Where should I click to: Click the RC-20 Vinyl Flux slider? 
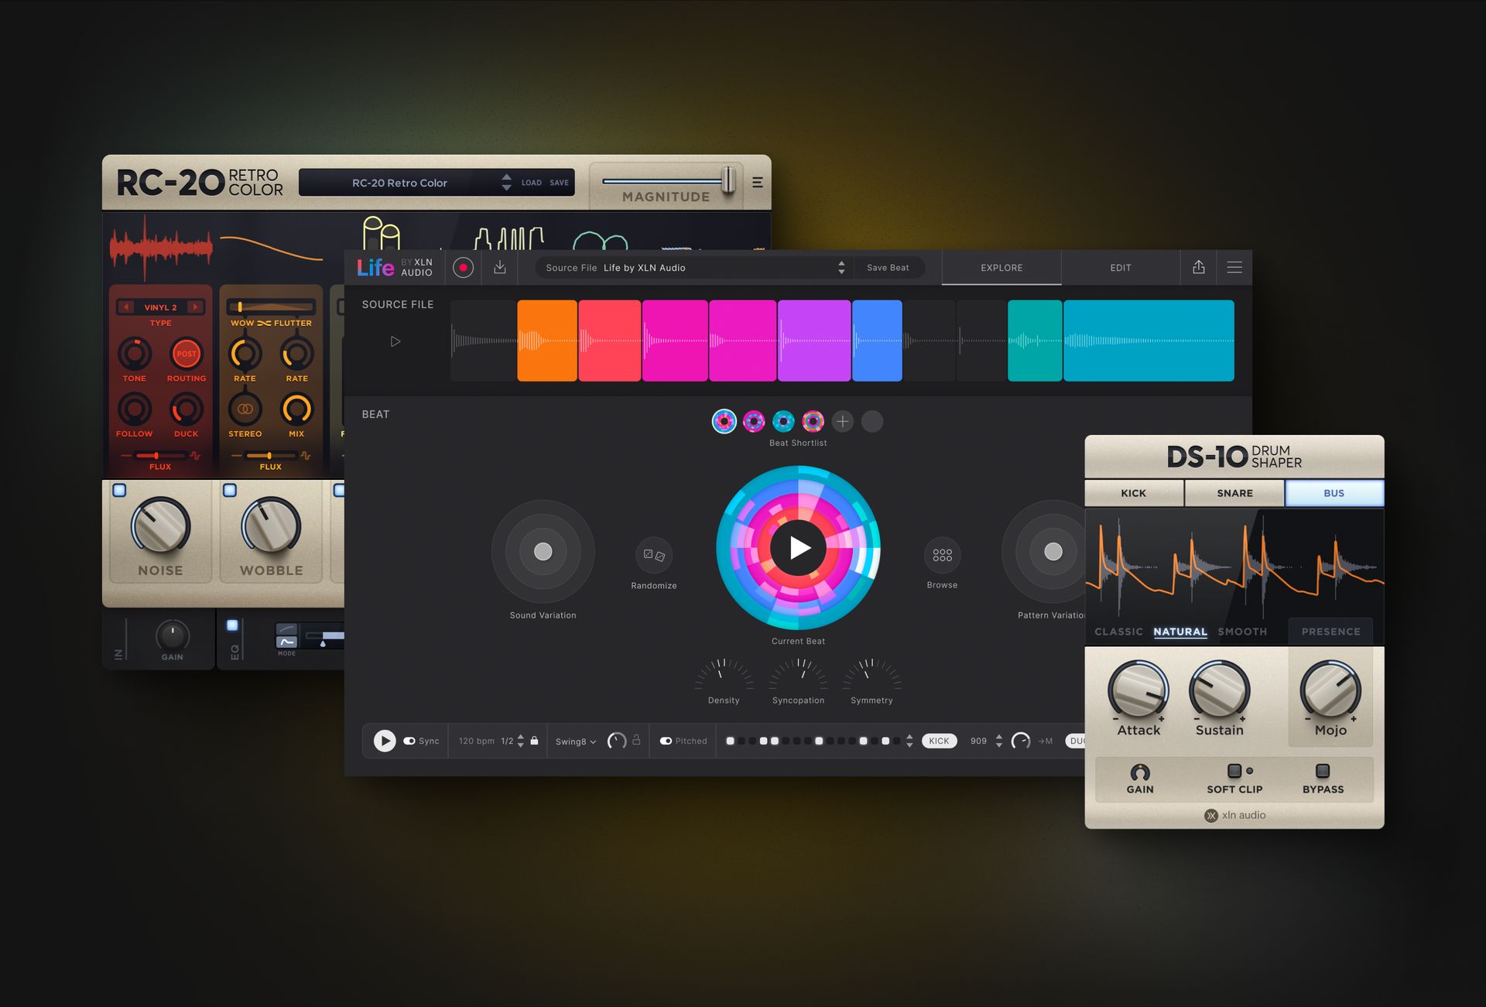159,456
